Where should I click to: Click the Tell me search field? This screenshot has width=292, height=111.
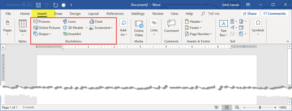coord(213,14)
